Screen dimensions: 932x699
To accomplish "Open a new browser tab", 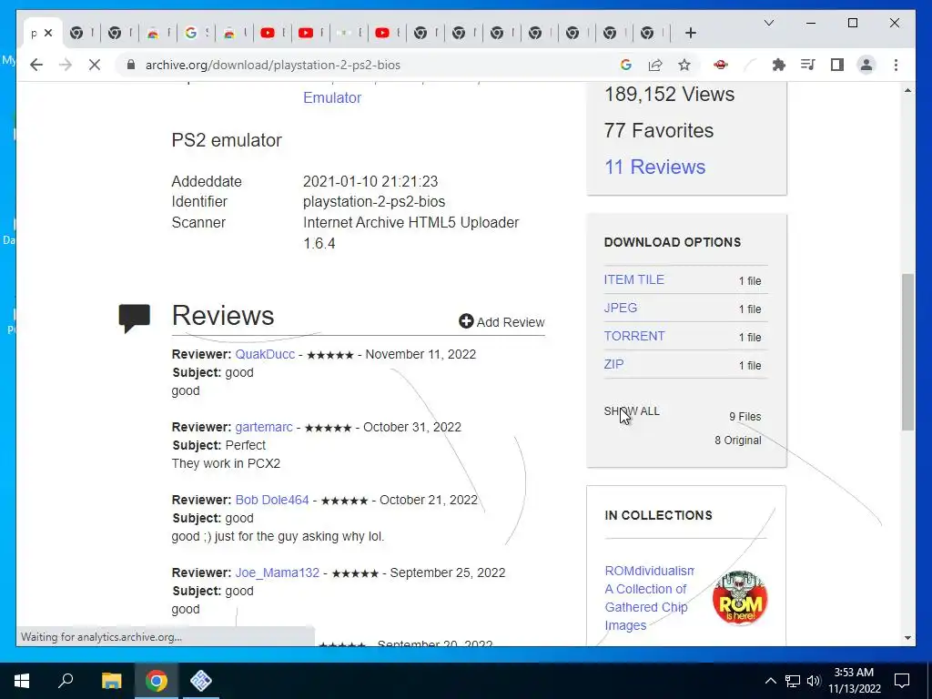I will pyautogui.click(x=690, y=33).
